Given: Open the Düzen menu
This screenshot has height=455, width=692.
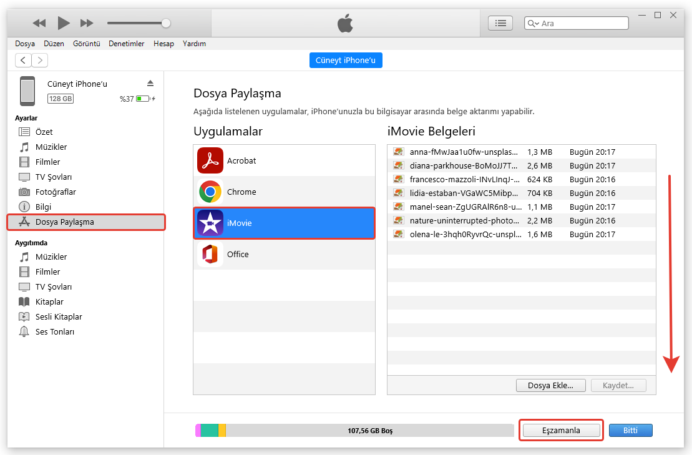Looking at the screenshot, I should [54, 44].
